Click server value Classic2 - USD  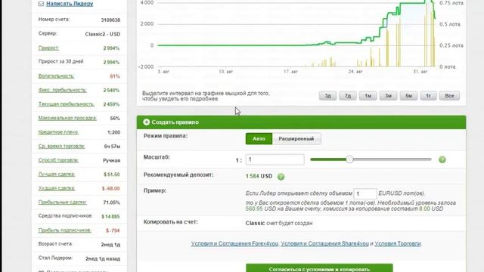(103, 34)
